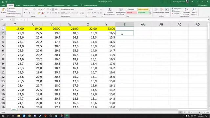Toggle middle vertical alignment
210x118 pixels.
[x=50, y=10]
